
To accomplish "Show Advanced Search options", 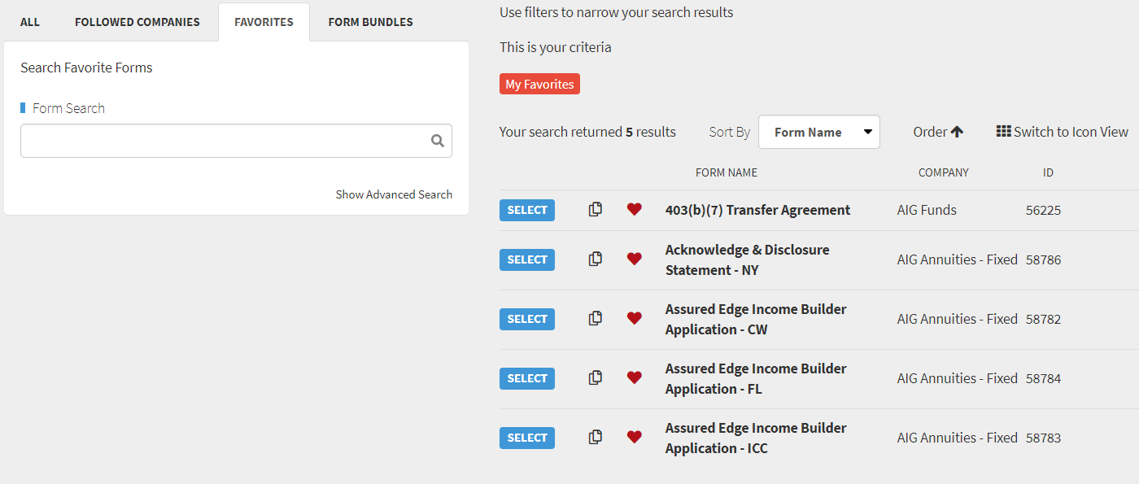I will click(394, 194).
